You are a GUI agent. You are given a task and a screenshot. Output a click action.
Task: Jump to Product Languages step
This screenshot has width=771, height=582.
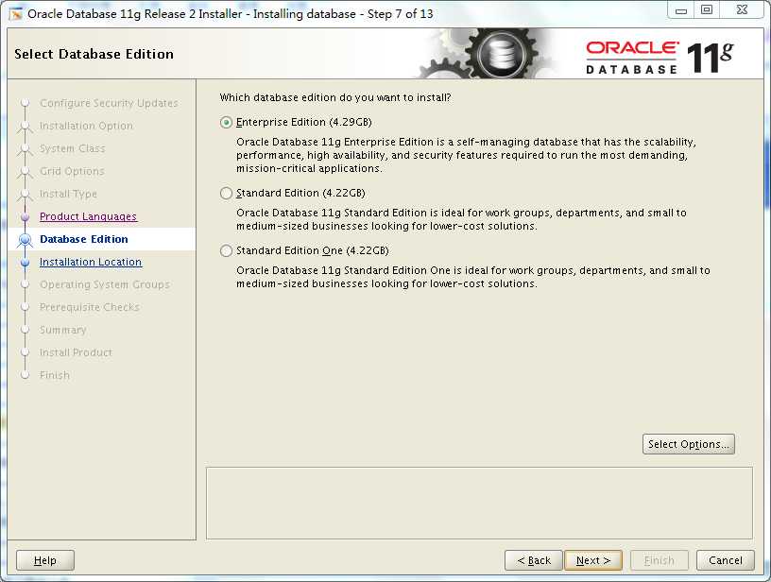click(88, 216)
